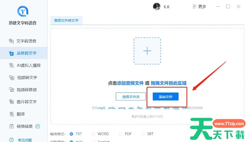Click the 录音转文字 sidebar icon
This screenshot has width=247, height=142.
pyautogui.click(x=11, y=53)
